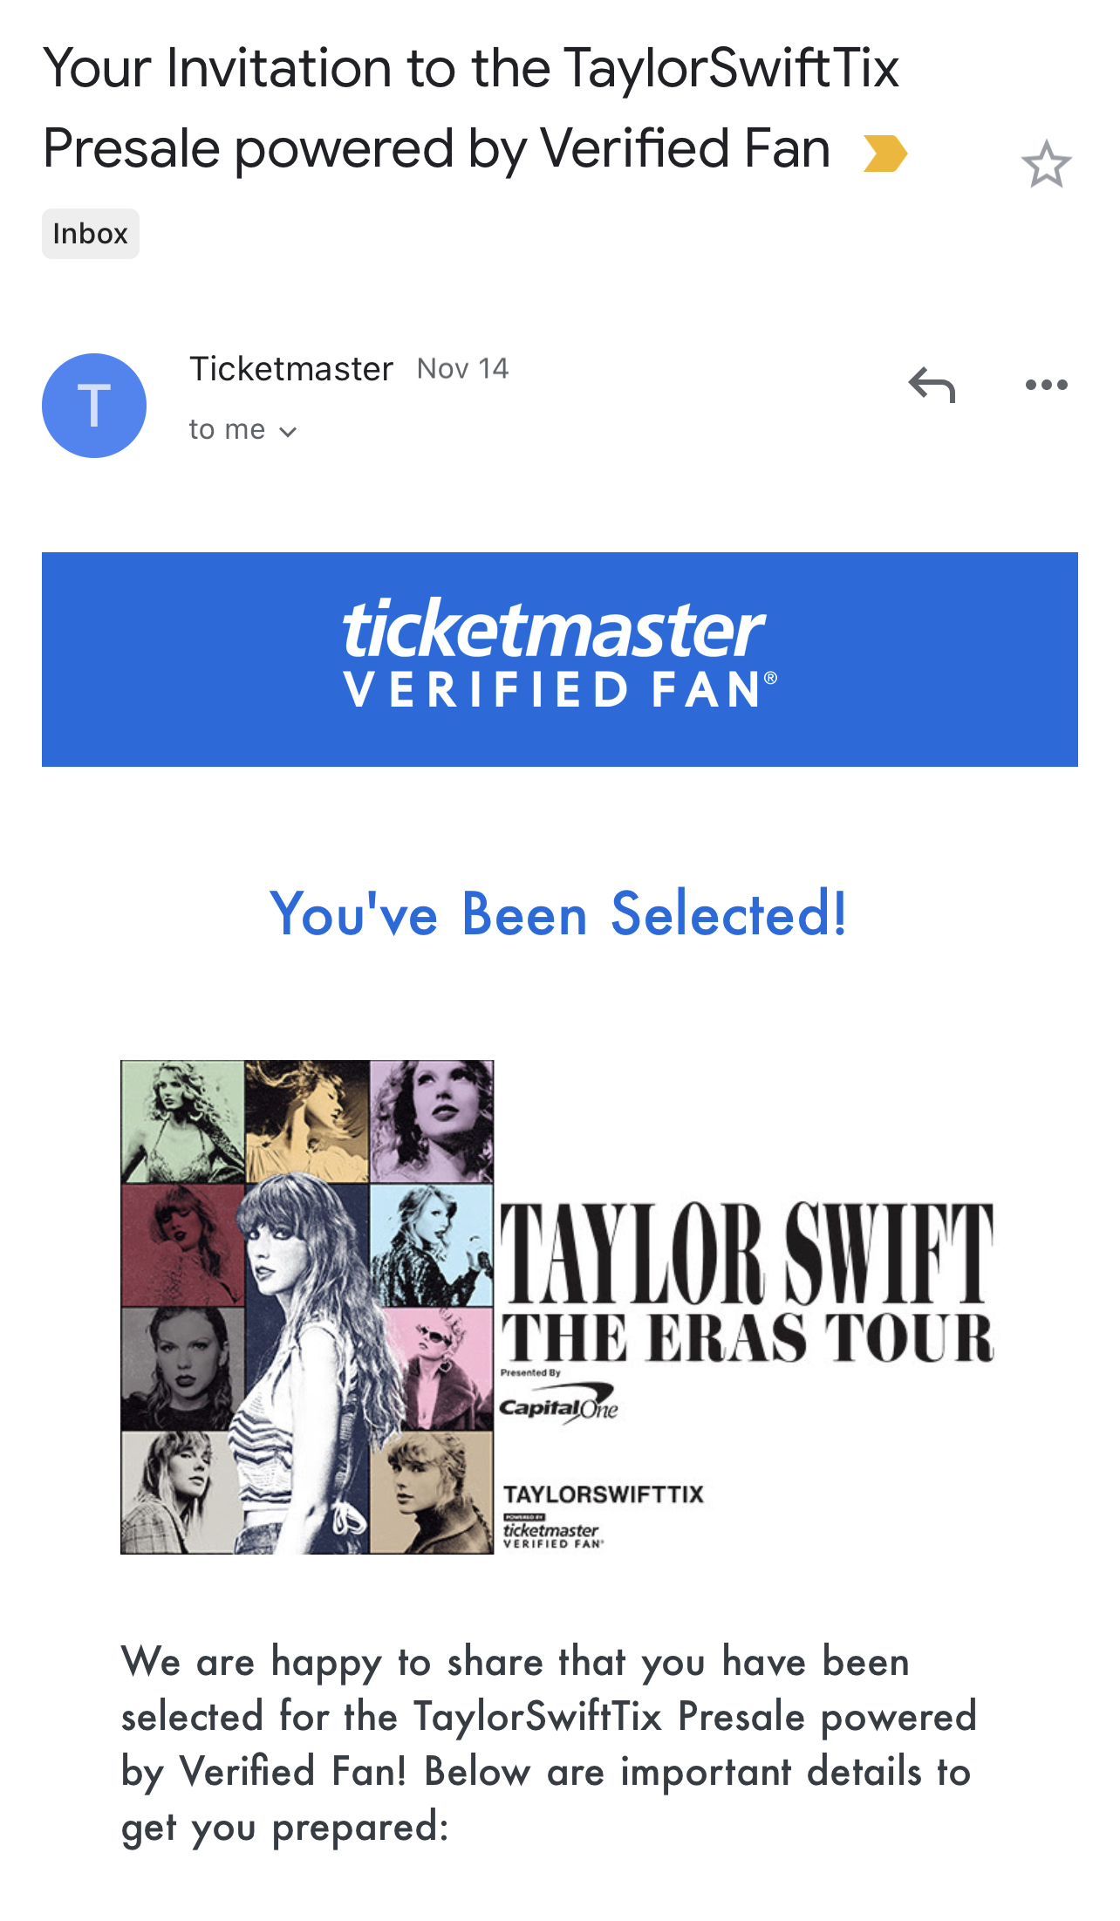Click the ticketmaster logo in the blue banner
Screen dimensions: 1120x1921
tap(557, 653)
